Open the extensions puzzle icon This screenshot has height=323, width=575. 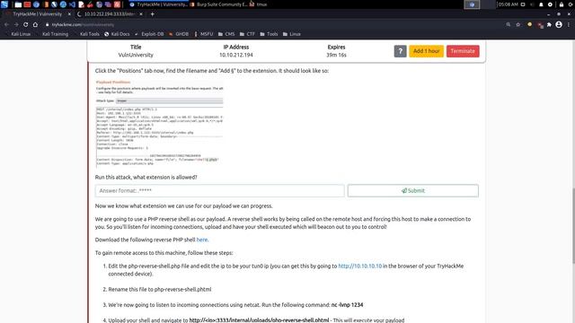(549, 24)
